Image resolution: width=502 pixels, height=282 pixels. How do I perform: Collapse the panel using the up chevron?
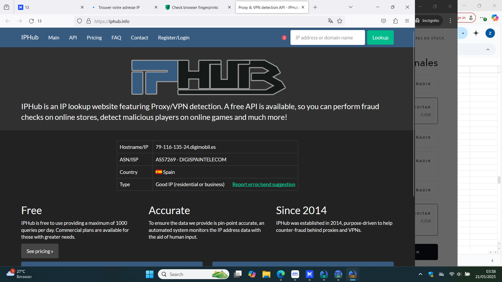pos(488,50)
